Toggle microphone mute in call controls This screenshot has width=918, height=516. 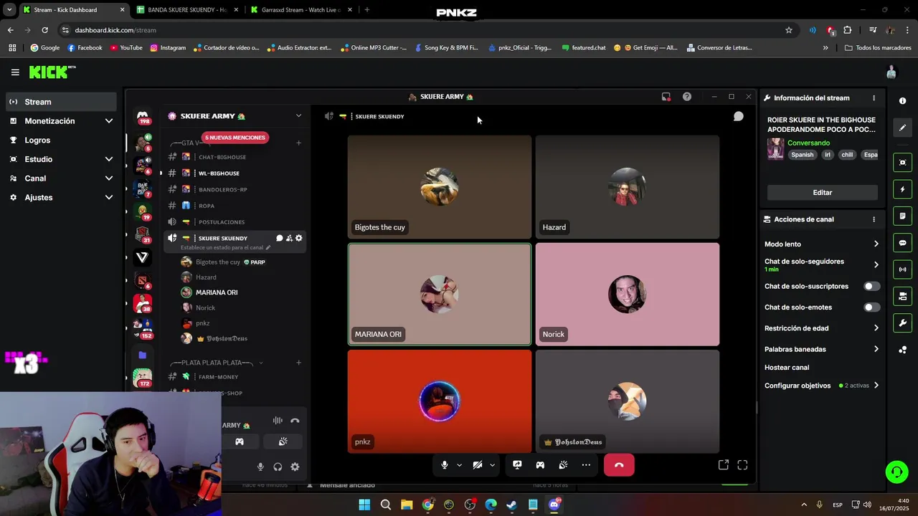pos(445,465)
